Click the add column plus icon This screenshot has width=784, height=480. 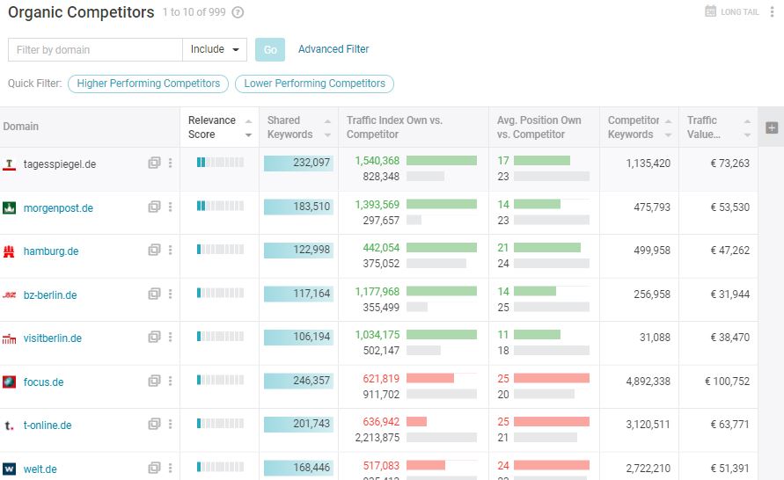point(772,127)
